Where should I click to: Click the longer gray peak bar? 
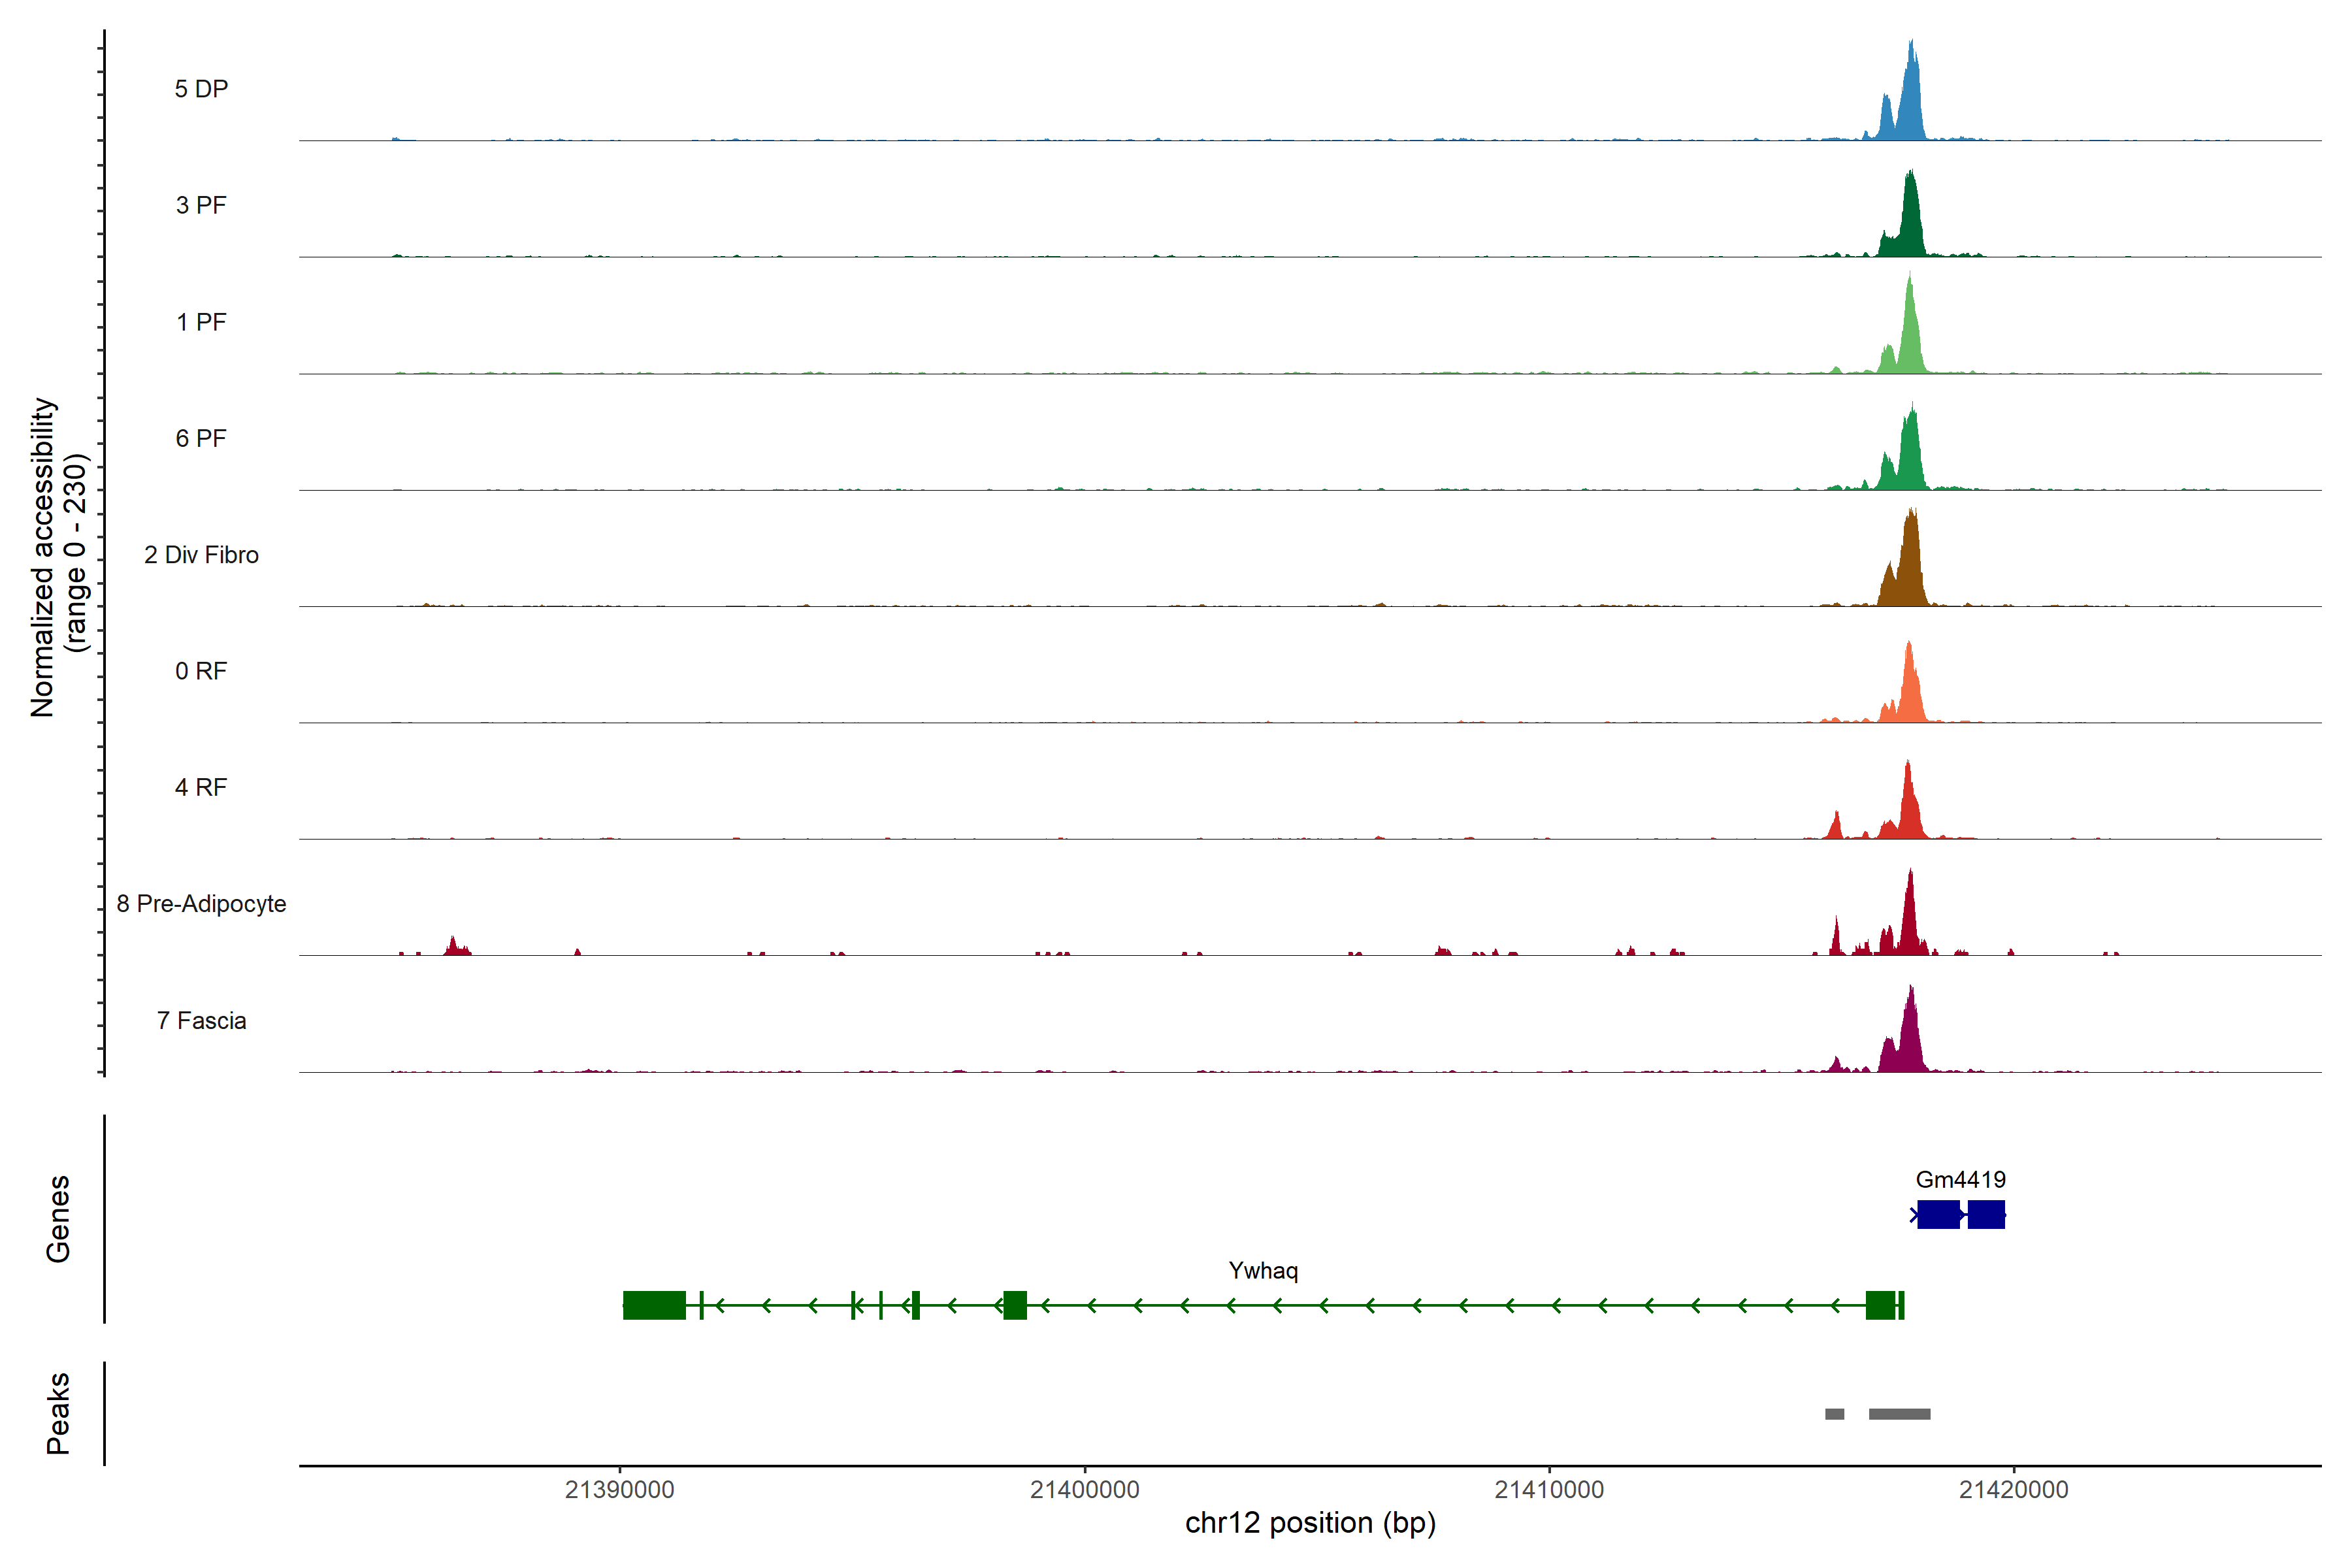click(x=1899, y=1414)
